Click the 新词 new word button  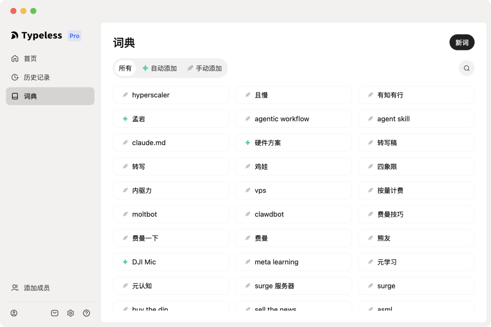coord(462,42)
